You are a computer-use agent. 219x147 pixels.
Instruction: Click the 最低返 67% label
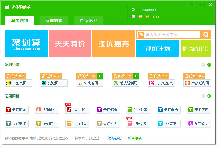coord(87,76)
